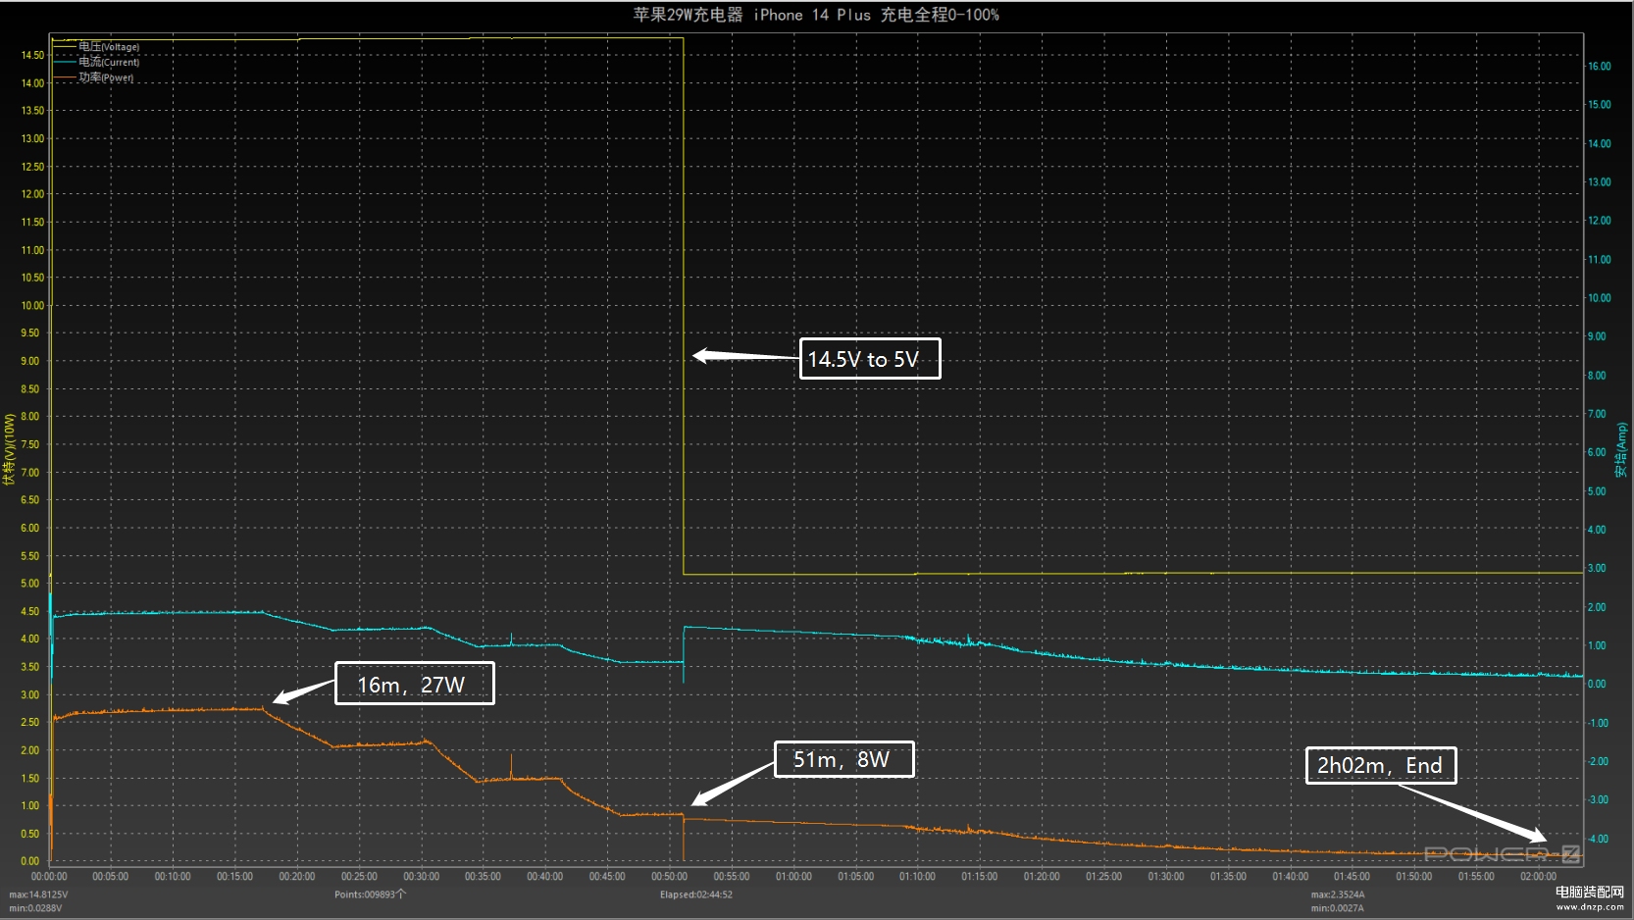Screen dimensions: 1634x920
Task: Click the 2.50 left axis label
Action: click(x=30, y=722)
